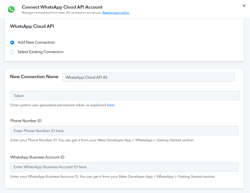Click the 'here' token instructions link

pyautogui.click(x=110, y=105)
